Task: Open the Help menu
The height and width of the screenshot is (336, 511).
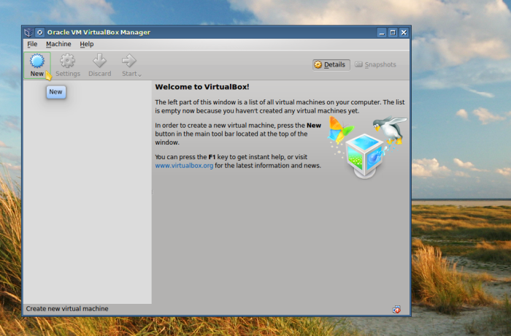Action: pyautogui.click(x=87, y=44)
